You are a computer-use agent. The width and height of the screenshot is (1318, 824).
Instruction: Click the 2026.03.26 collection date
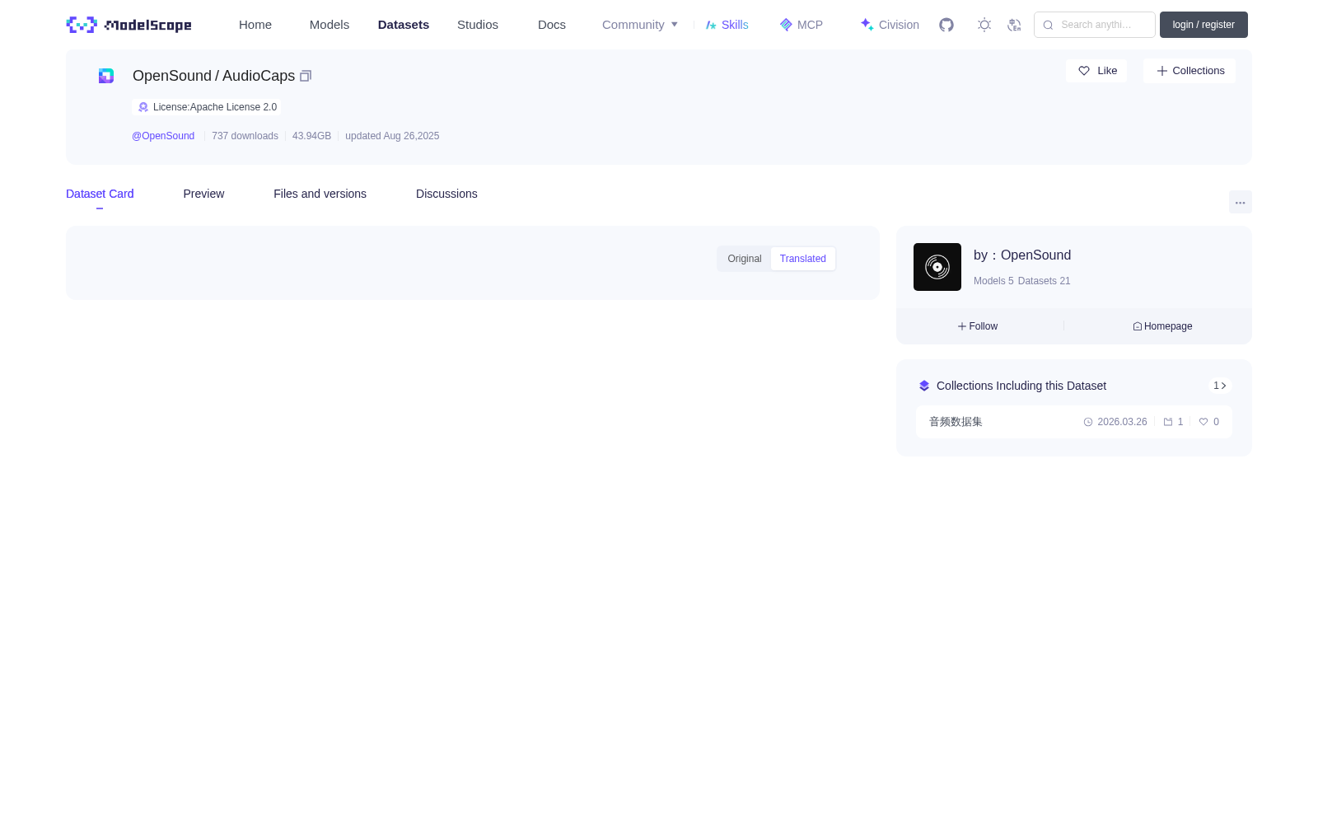[1115, 422]
